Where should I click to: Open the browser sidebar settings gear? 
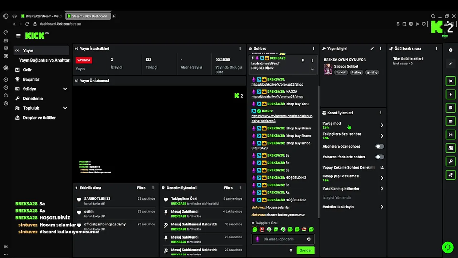pyautogui.click(x=6, y=103)
